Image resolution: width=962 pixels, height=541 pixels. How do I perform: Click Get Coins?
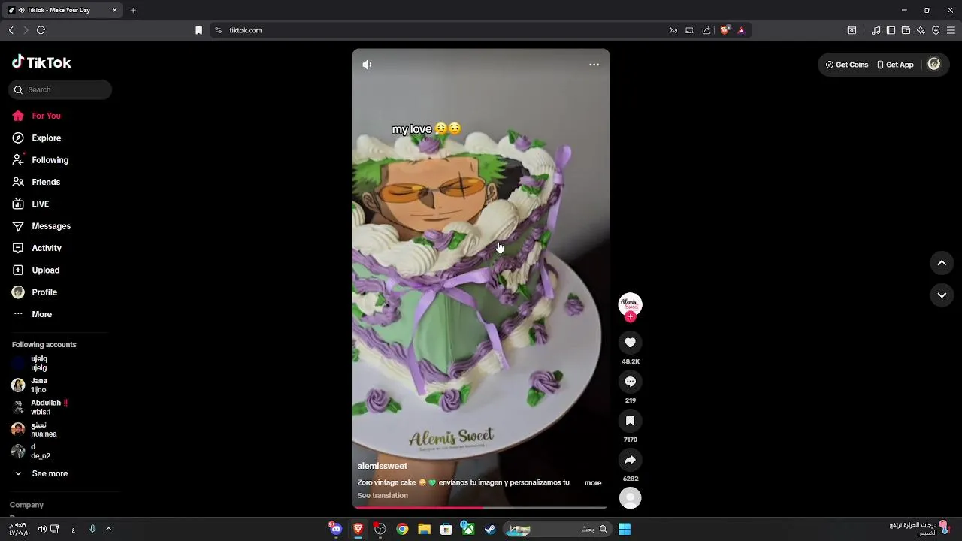[x=847, y=65]
